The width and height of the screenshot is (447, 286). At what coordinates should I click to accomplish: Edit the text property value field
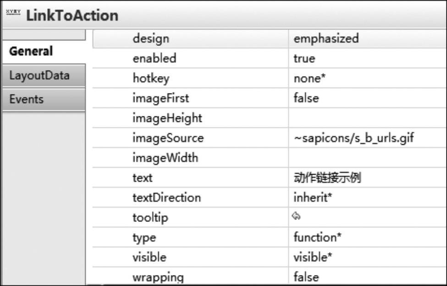(x=368, y=178)
